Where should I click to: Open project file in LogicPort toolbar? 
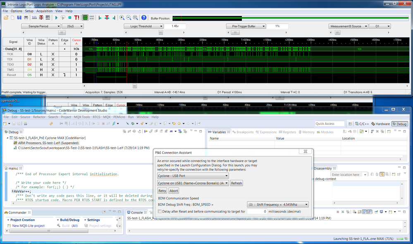[6, 18]
